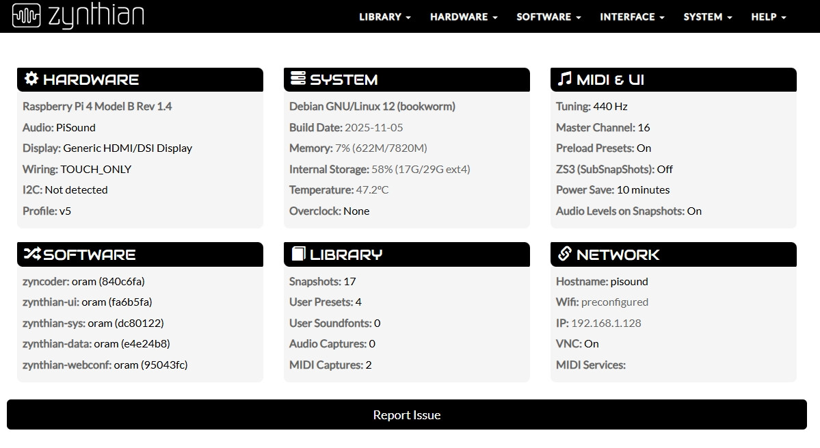Click the chain link icon beside Network
The image size is (820, 448).
click(x=564, y=254)
